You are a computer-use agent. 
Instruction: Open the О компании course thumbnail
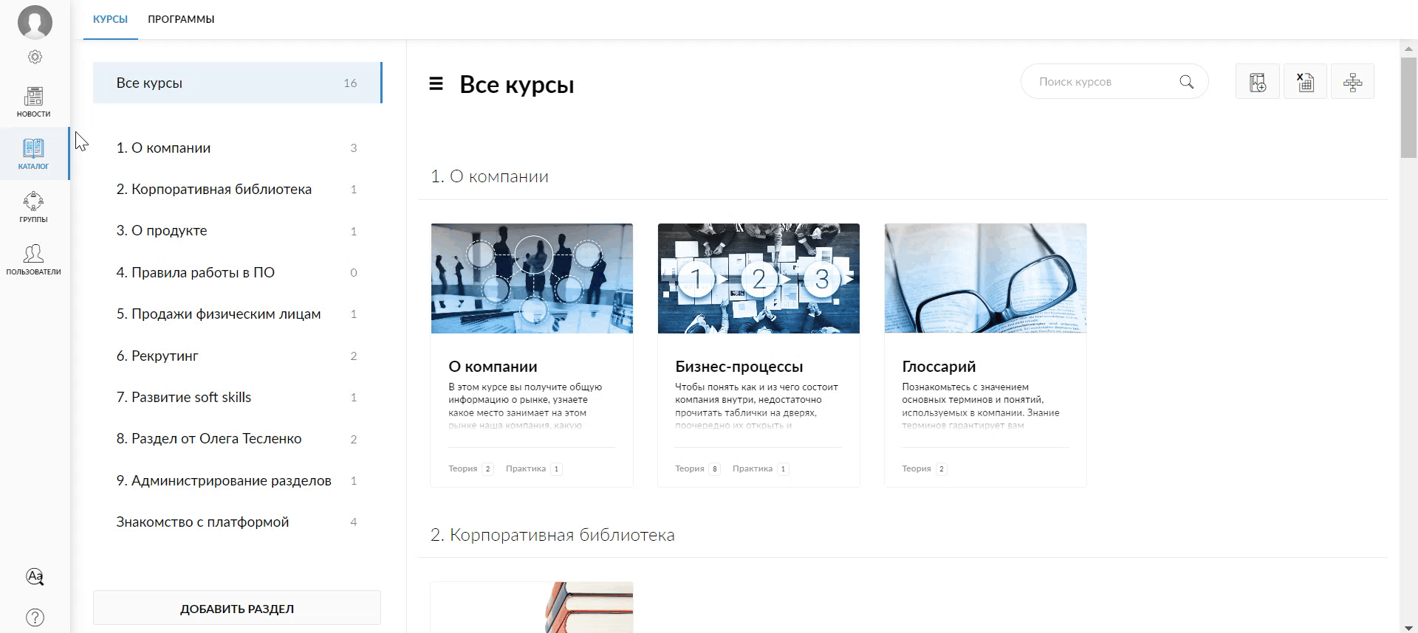[532, 278]
